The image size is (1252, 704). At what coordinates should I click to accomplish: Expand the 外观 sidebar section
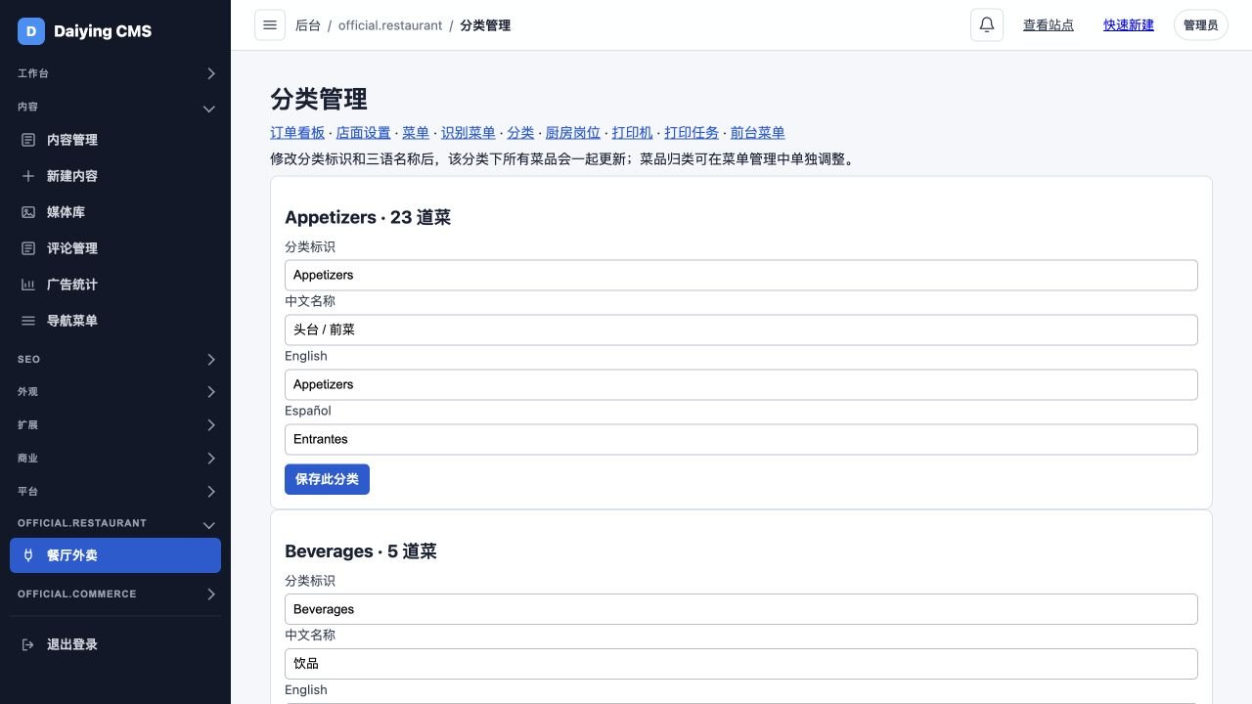tap(115, 392)
